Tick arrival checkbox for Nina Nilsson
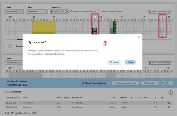 coord(156,103)
